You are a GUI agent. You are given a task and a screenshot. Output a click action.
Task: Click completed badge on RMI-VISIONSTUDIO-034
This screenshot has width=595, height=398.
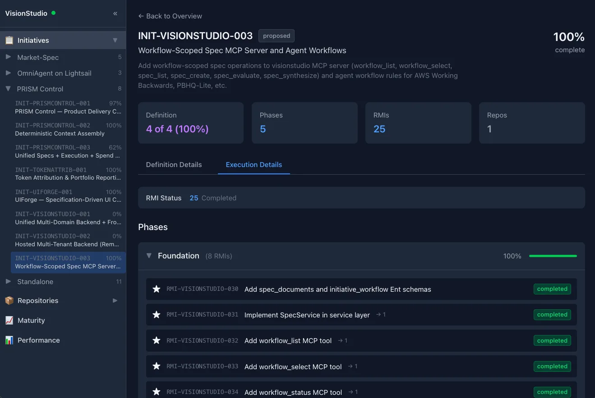tap(552, 392)
